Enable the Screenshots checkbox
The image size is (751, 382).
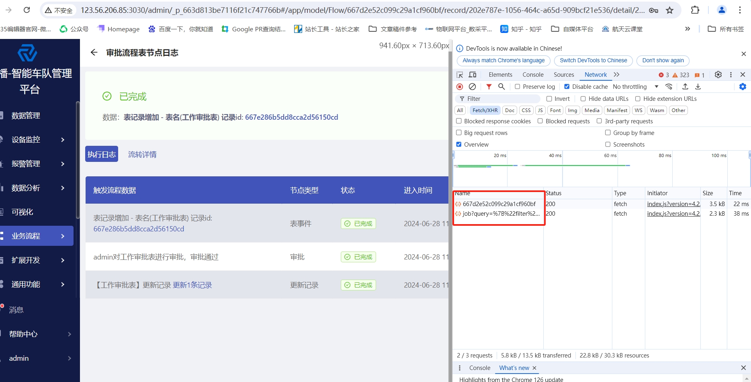pyautogui.click(x=608, y=144)
